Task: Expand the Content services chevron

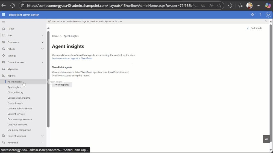Action: pos(42,62)
